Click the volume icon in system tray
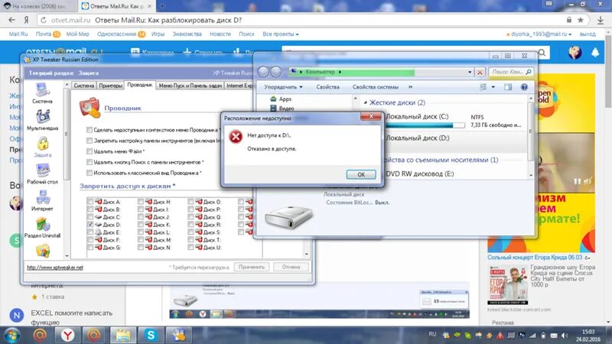 point(565,336)
